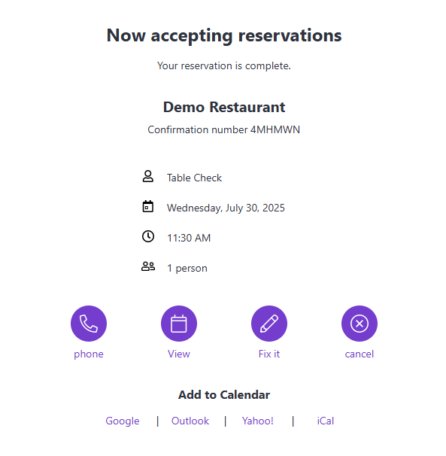Choose the Yahoo! calendar link
Screen dimensions: 446x456
[258, 421]
